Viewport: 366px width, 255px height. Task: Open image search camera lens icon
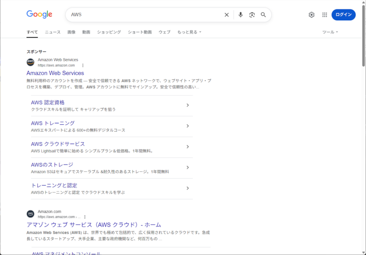252,15
